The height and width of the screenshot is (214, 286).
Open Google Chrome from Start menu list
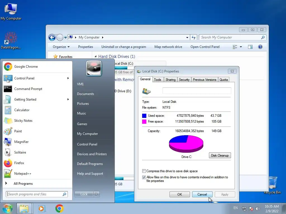37,67
